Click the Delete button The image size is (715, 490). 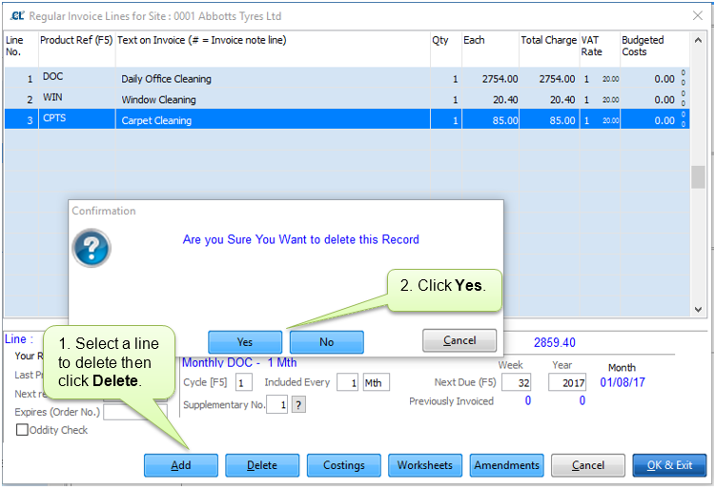[262, 465]
